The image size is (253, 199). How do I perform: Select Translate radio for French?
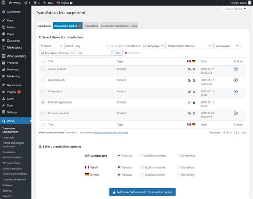pyautogui.click(x=119, y=168)
